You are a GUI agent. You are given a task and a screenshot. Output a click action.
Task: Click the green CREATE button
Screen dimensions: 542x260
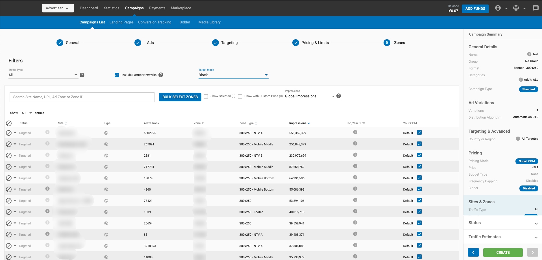[503, 252]
